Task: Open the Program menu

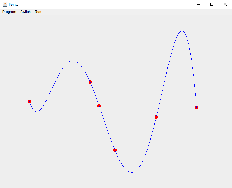Action: pos(9,12)
